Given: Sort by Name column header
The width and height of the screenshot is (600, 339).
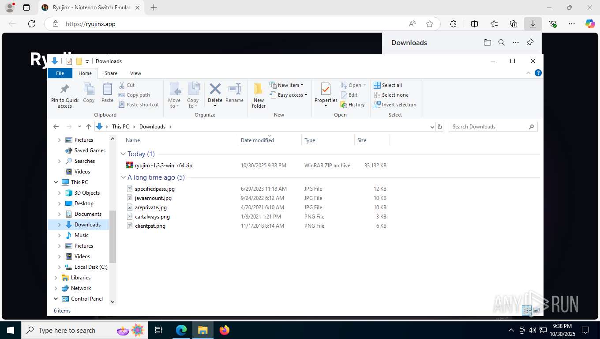Looking at the screenshot, I should point(180,140).
